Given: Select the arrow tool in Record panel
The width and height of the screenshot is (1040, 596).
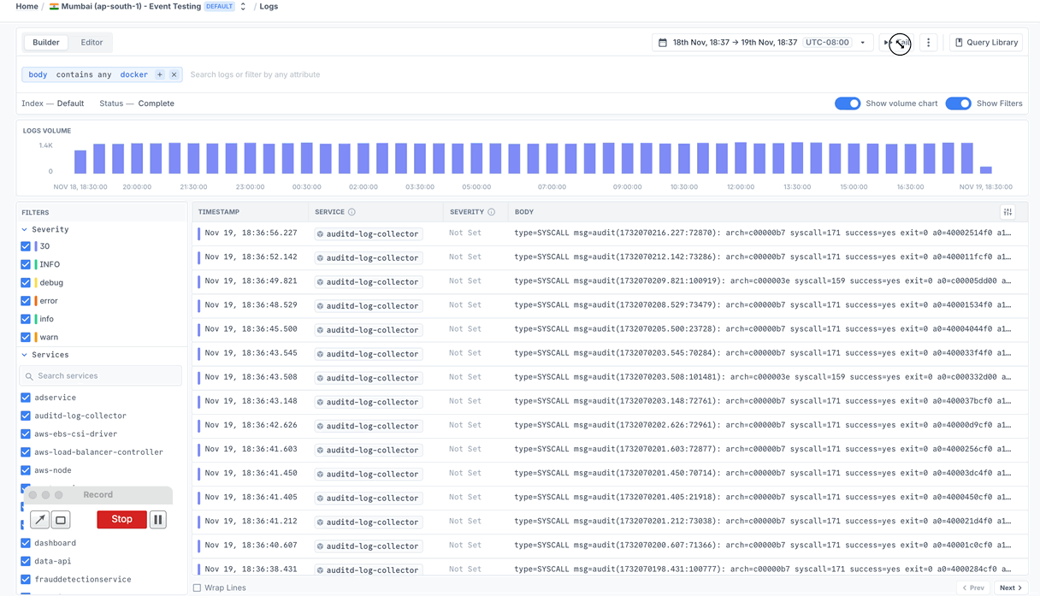Looking at the screenshot, I should 39,519.
